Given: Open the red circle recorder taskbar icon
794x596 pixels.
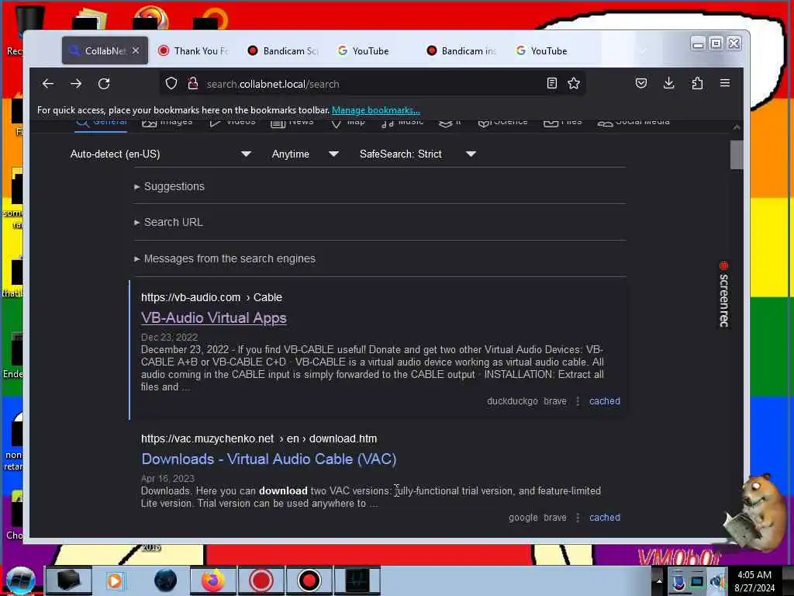Looking at the screenshot, I should coord(261,580).
